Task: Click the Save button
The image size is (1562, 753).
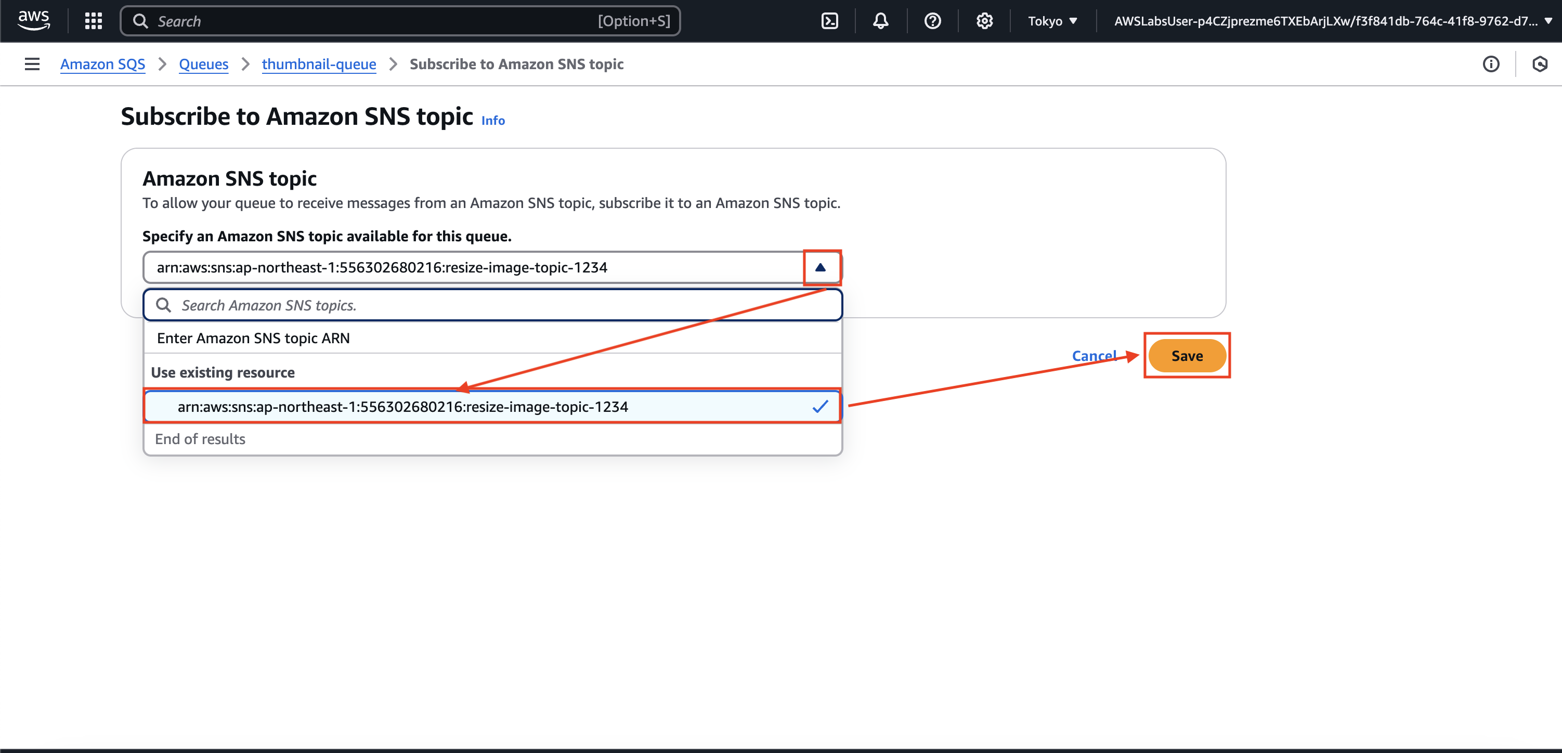Action: pos(1187,356)
